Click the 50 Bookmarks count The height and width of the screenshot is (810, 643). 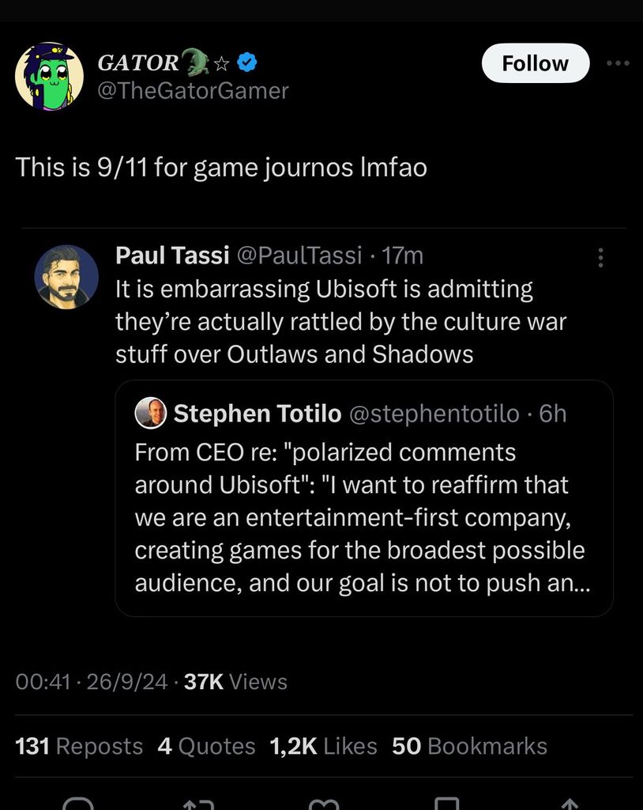469,746
